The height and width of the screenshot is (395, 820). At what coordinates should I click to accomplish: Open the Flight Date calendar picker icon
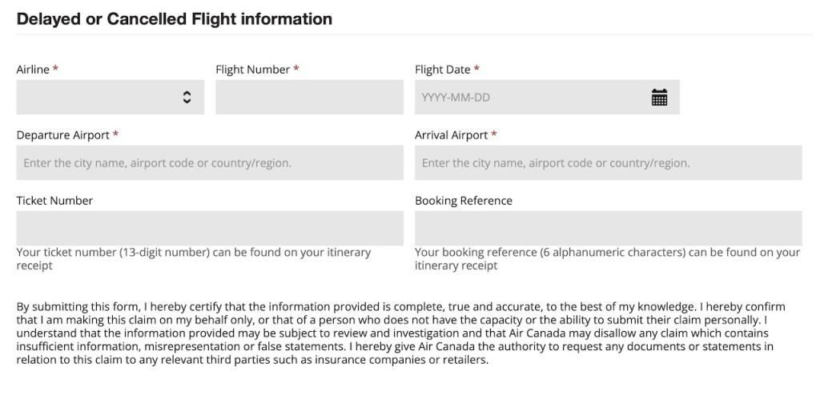click(x=659, y=98)
